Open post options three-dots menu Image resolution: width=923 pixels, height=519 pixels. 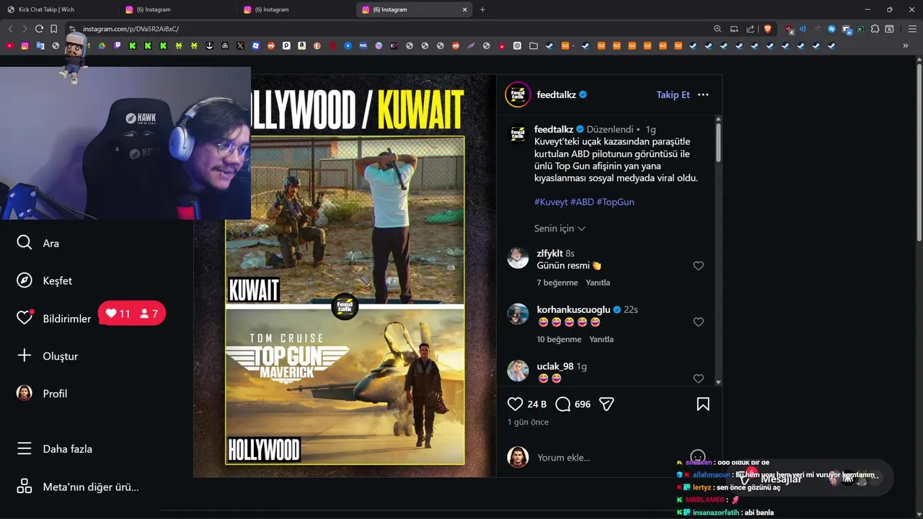[x=703, y=94]
